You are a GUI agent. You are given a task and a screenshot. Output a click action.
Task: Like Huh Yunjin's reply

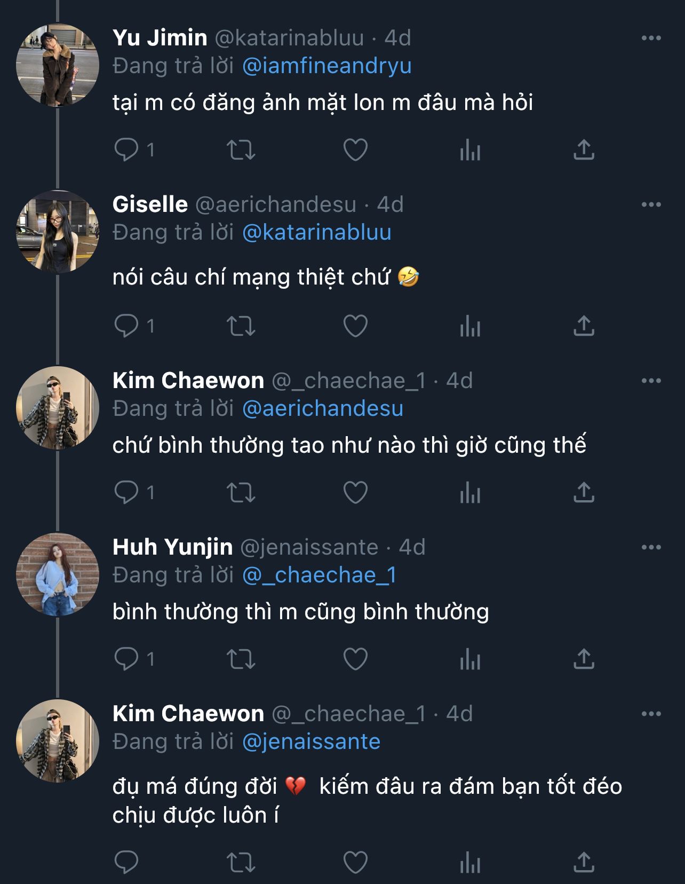point(355,659)
